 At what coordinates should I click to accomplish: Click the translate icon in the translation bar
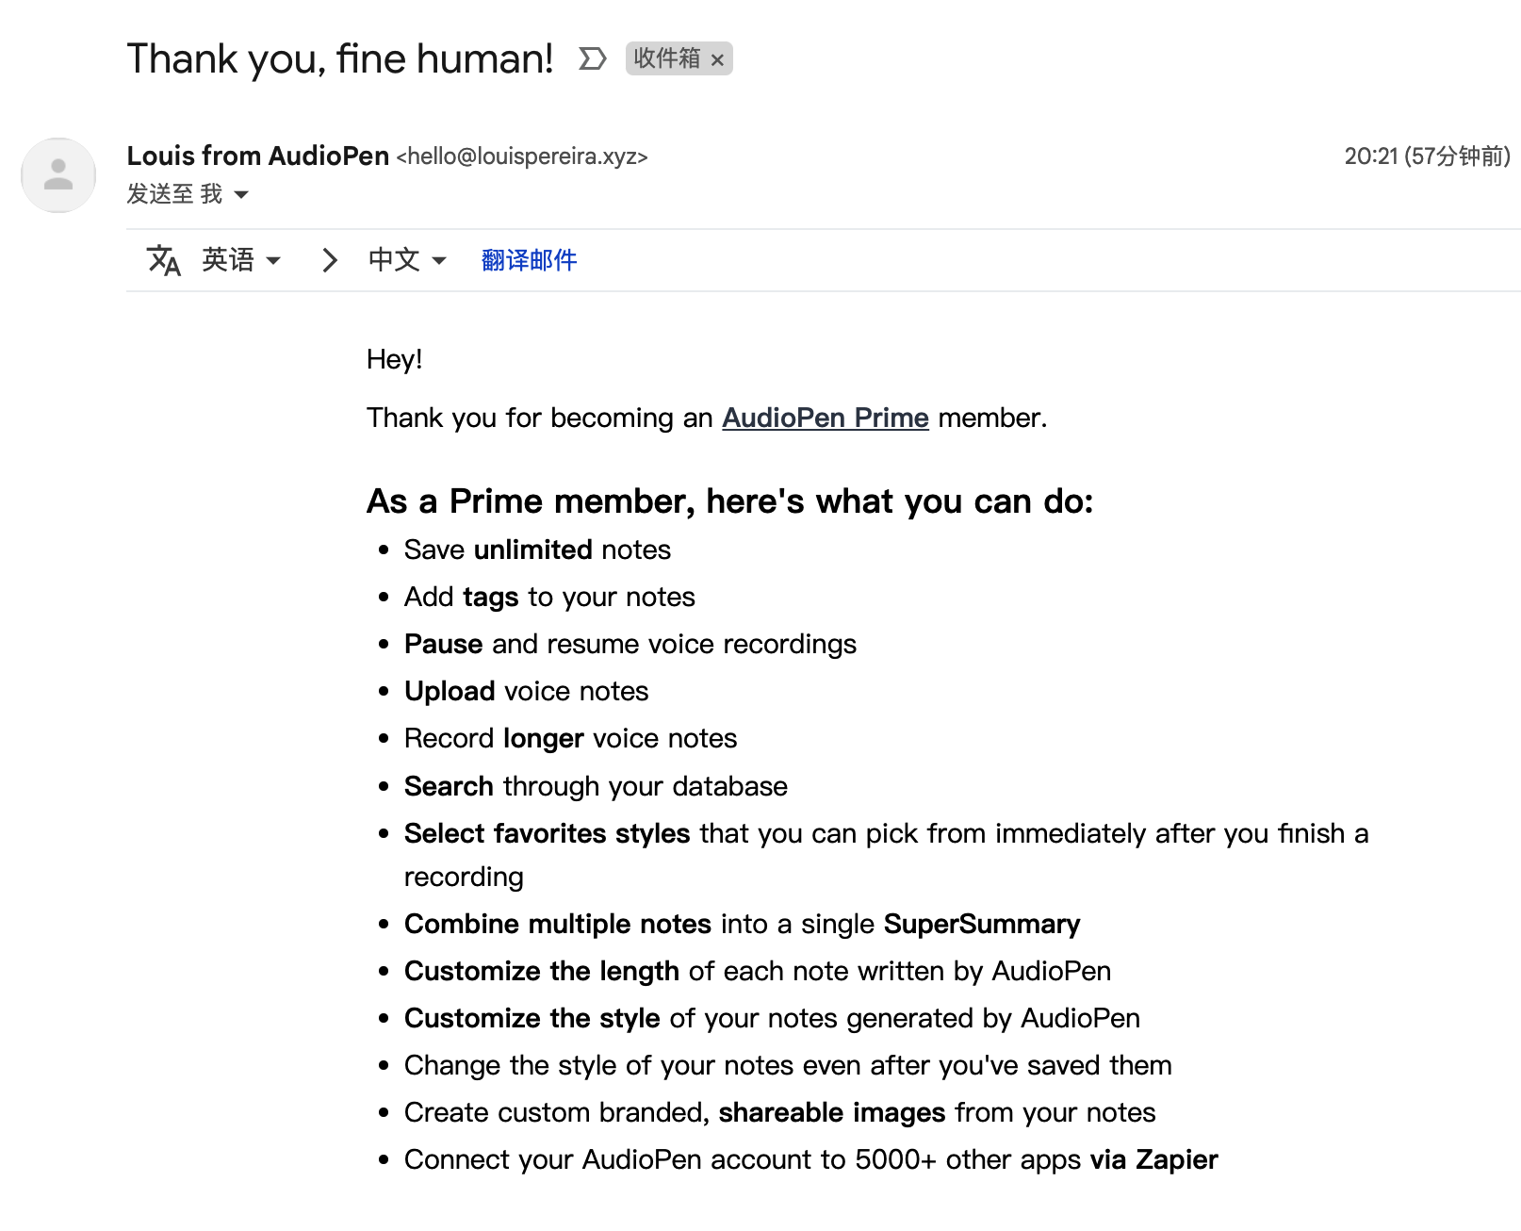(x=164, y=260)
